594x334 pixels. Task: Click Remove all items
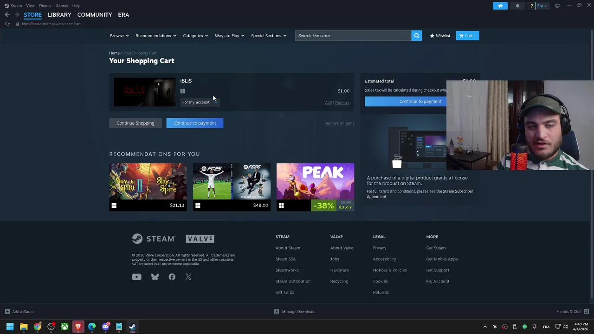pos(339,123)
